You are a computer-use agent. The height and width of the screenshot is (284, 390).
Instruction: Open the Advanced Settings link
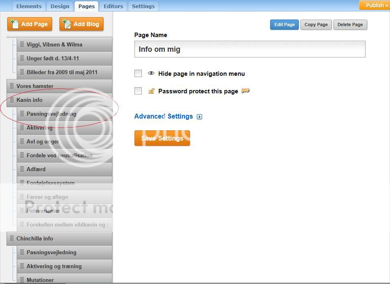(x=163, y=117)
